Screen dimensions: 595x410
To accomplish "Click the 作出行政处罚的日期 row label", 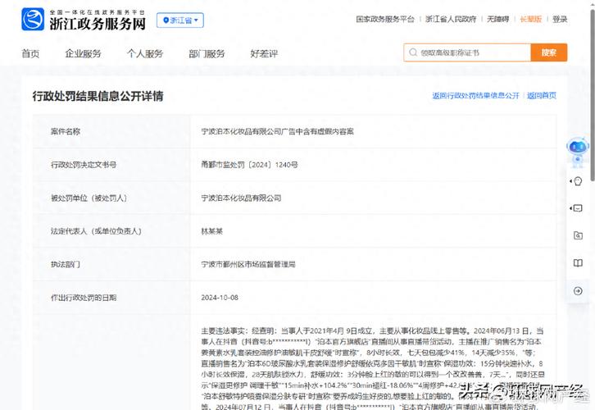I will (x=84, y=298).
